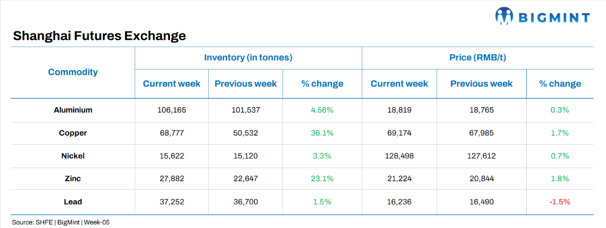Screen dimensions: 606x228
Task: Select the Copper row label
Action: (x=72, y=133)
